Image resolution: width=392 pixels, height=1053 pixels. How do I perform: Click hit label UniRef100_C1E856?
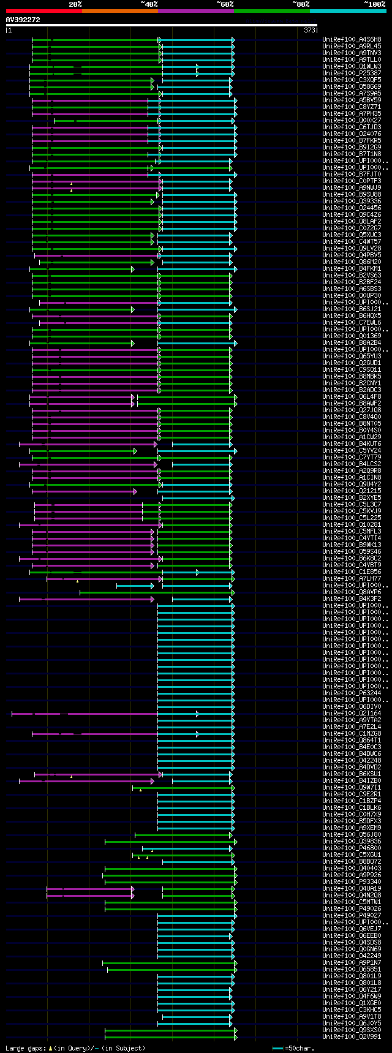point(352,572)
